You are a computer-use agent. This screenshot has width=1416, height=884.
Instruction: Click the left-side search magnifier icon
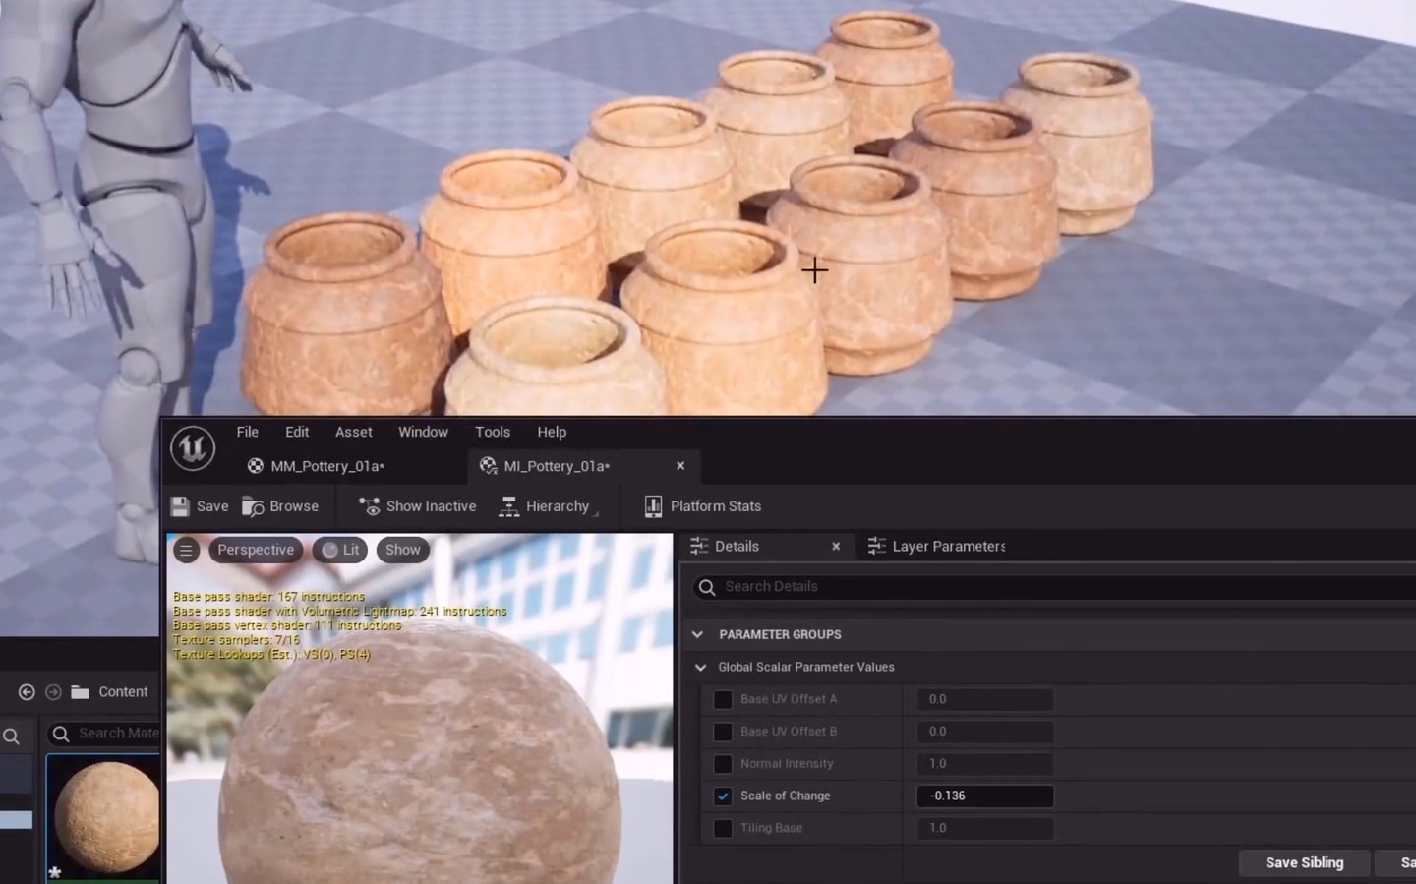click(11, 736)
